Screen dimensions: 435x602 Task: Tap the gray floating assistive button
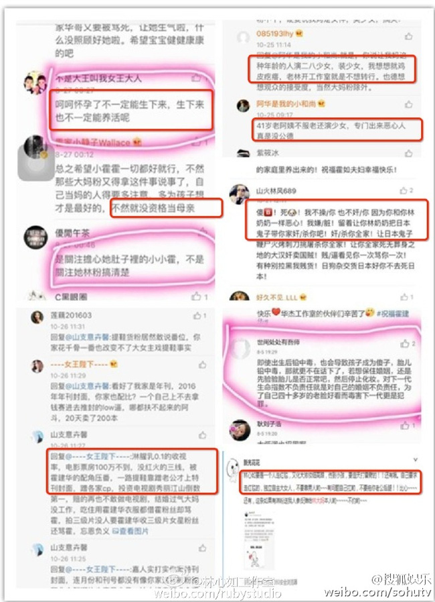pos(36,163)
